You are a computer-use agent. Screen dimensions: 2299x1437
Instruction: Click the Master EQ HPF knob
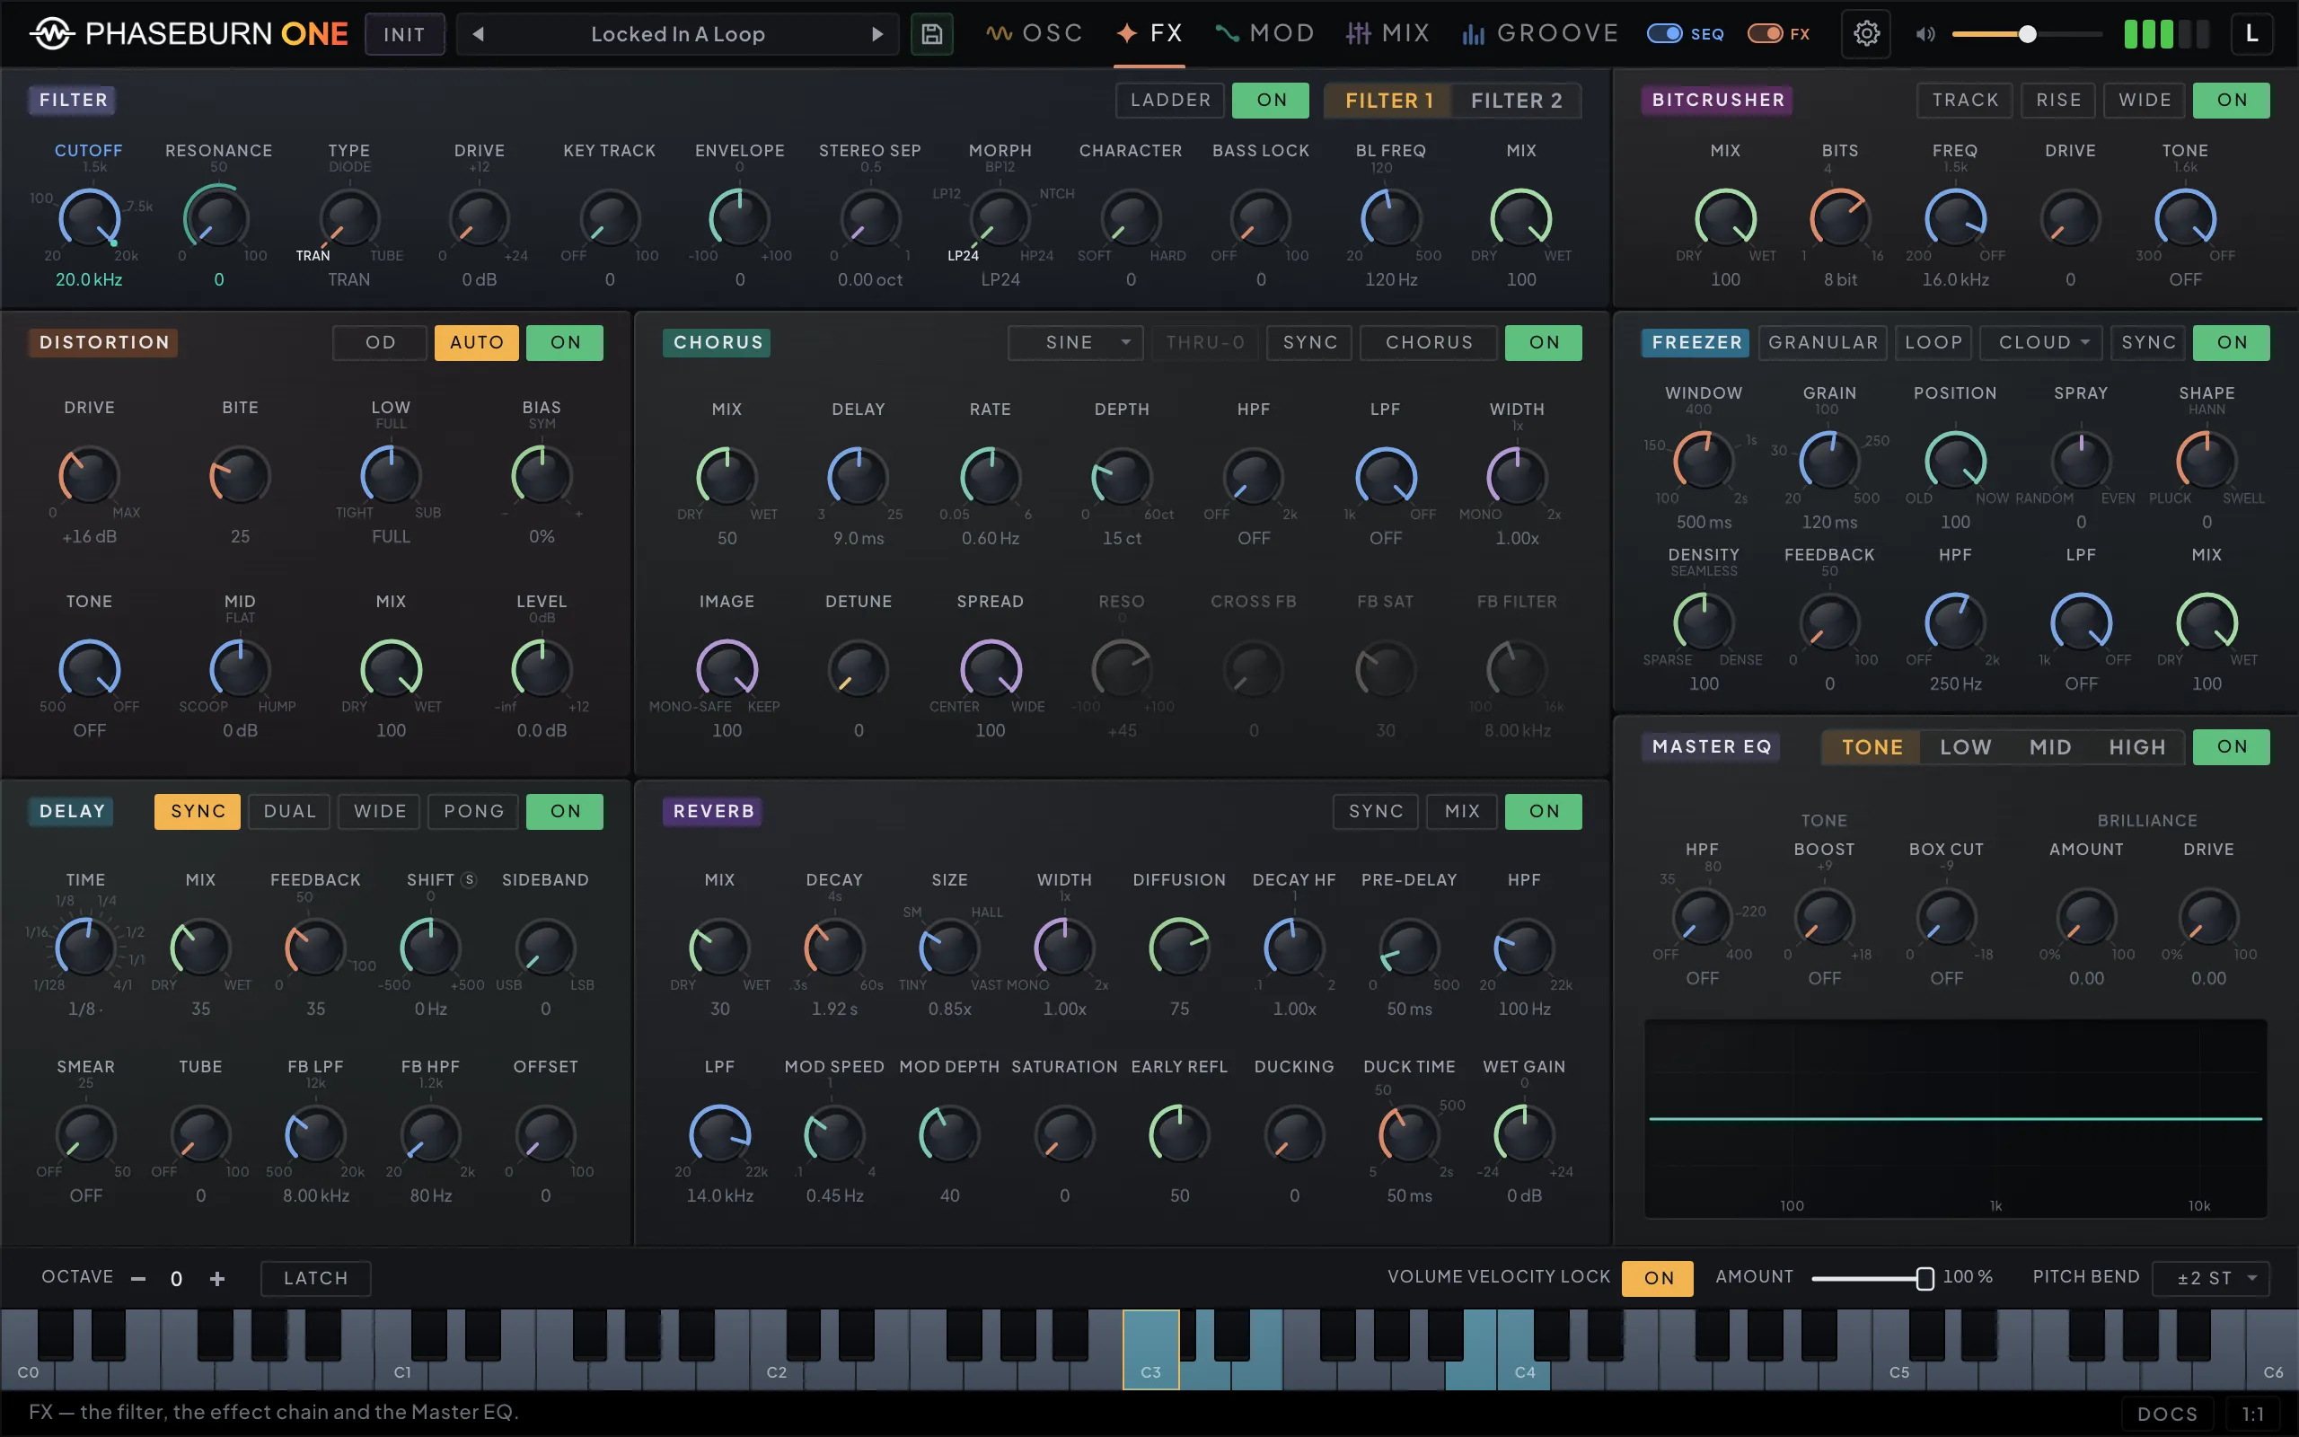(1702, 917)
